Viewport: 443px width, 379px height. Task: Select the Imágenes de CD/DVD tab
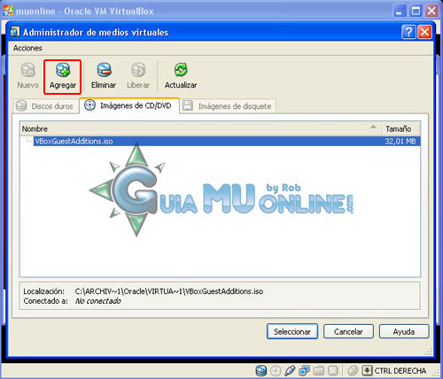click(129, 105)
